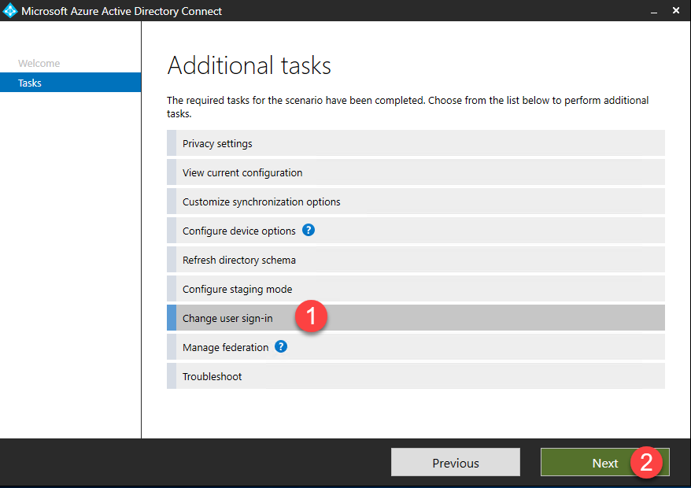Select the Privacy settings task

click(x=217, y=144)
